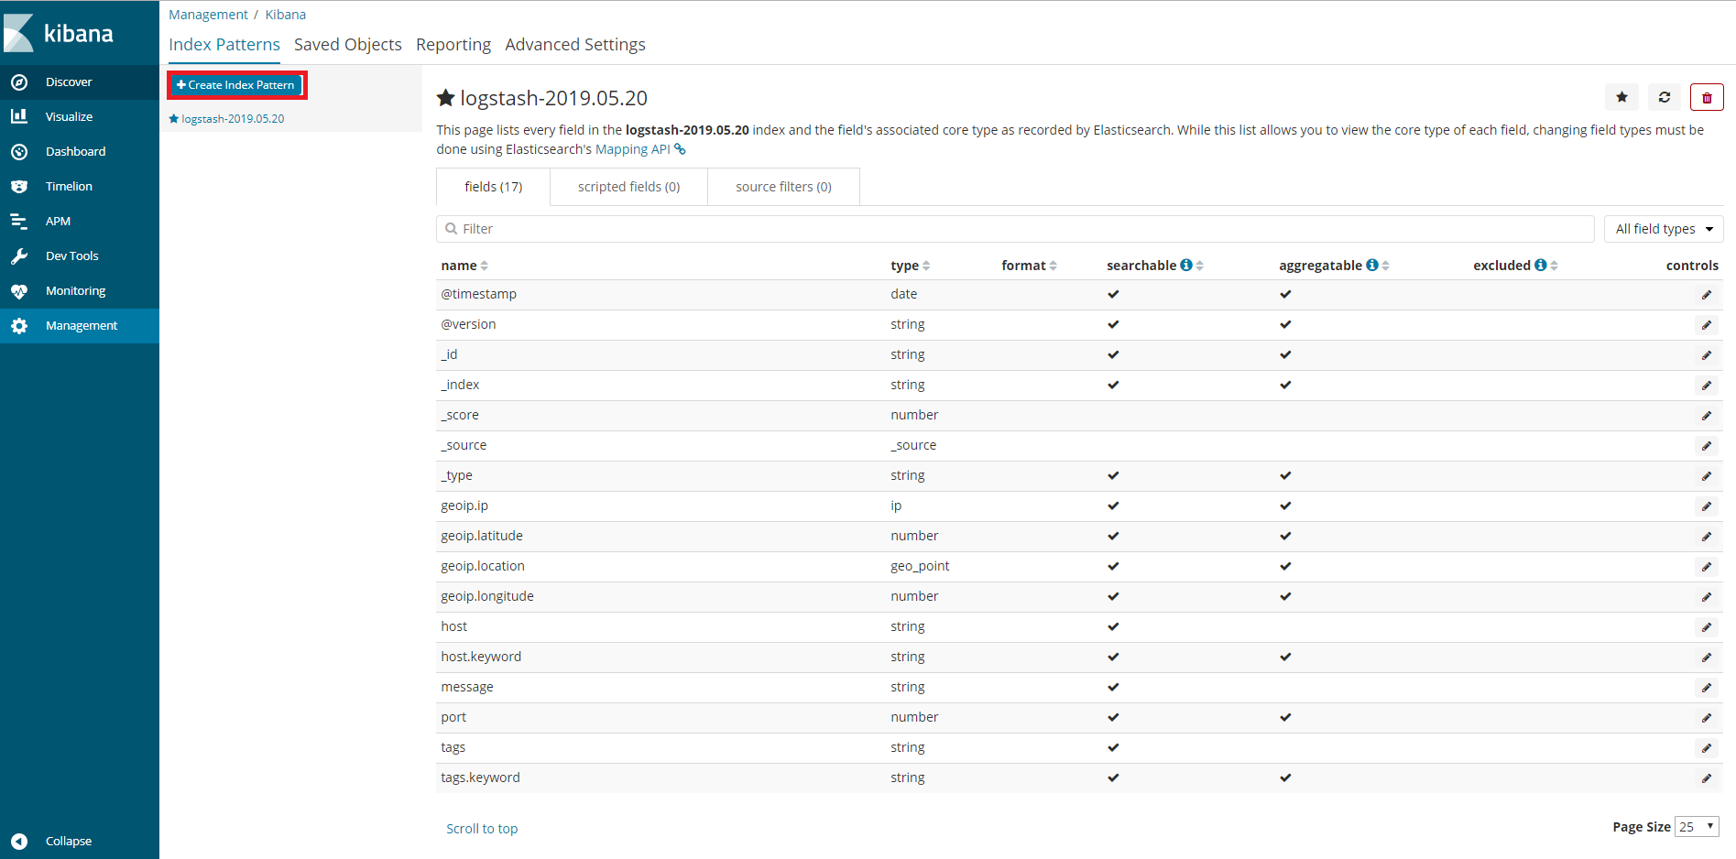Click the Kibana logo

tap(60, 33)
